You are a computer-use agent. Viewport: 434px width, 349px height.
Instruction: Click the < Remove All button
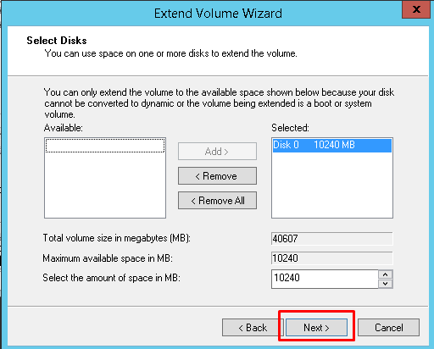click(x=217, y=201)
